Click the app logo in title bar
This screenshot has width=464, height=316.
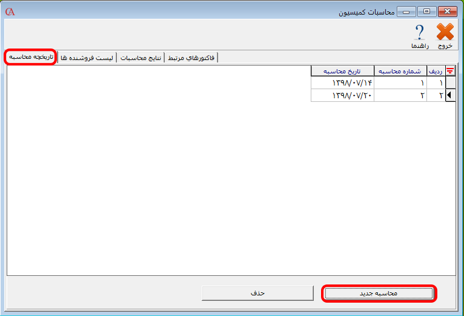tap(10, 12)
